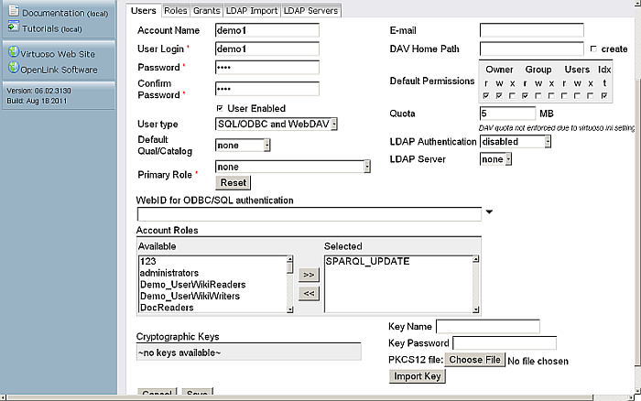Open the LDAP Server dropdown
Image resolution: width=641 pixels, height=401 pixels.
[495, 159]
